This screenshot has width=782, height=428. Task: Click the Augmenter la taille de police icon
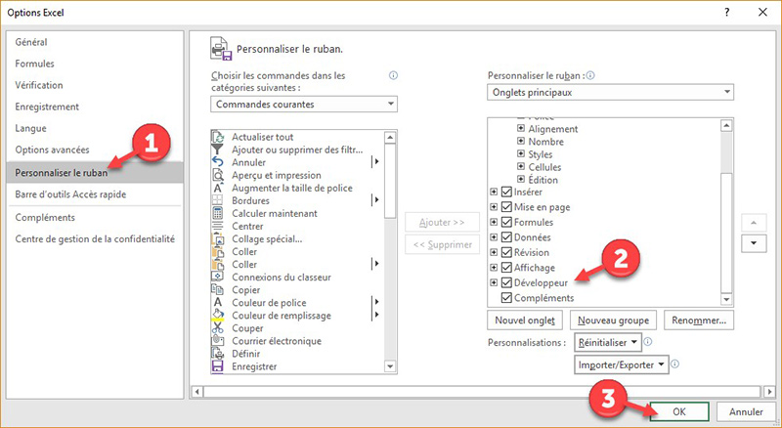(x=218, y=188)
